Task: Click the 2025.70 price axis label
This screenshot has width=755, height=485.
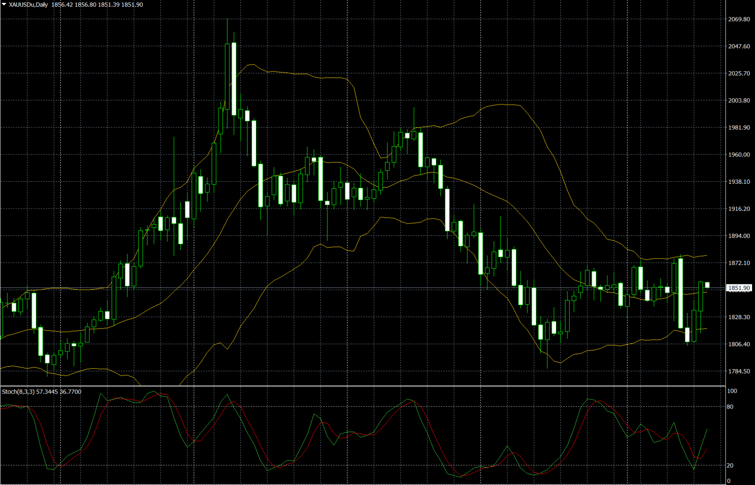Action: 739,73
